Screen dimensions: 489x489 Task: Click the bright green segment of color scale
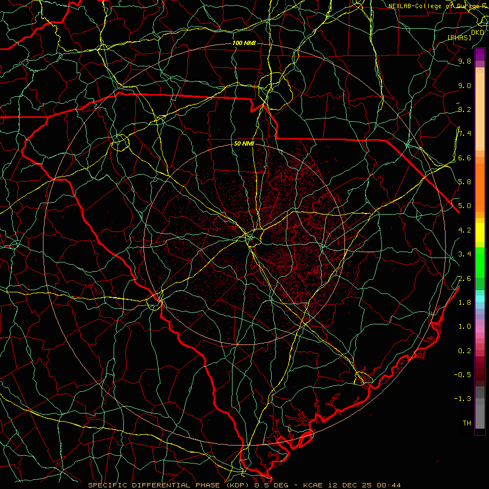tap(480, 262)
